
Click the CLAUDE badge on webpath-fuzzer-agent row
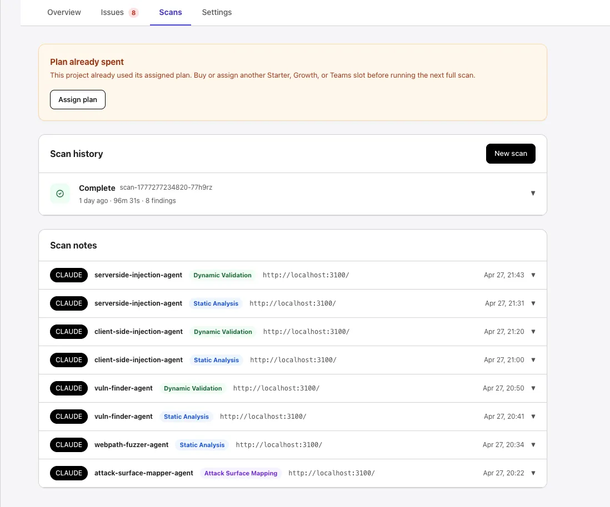(69, 445)
